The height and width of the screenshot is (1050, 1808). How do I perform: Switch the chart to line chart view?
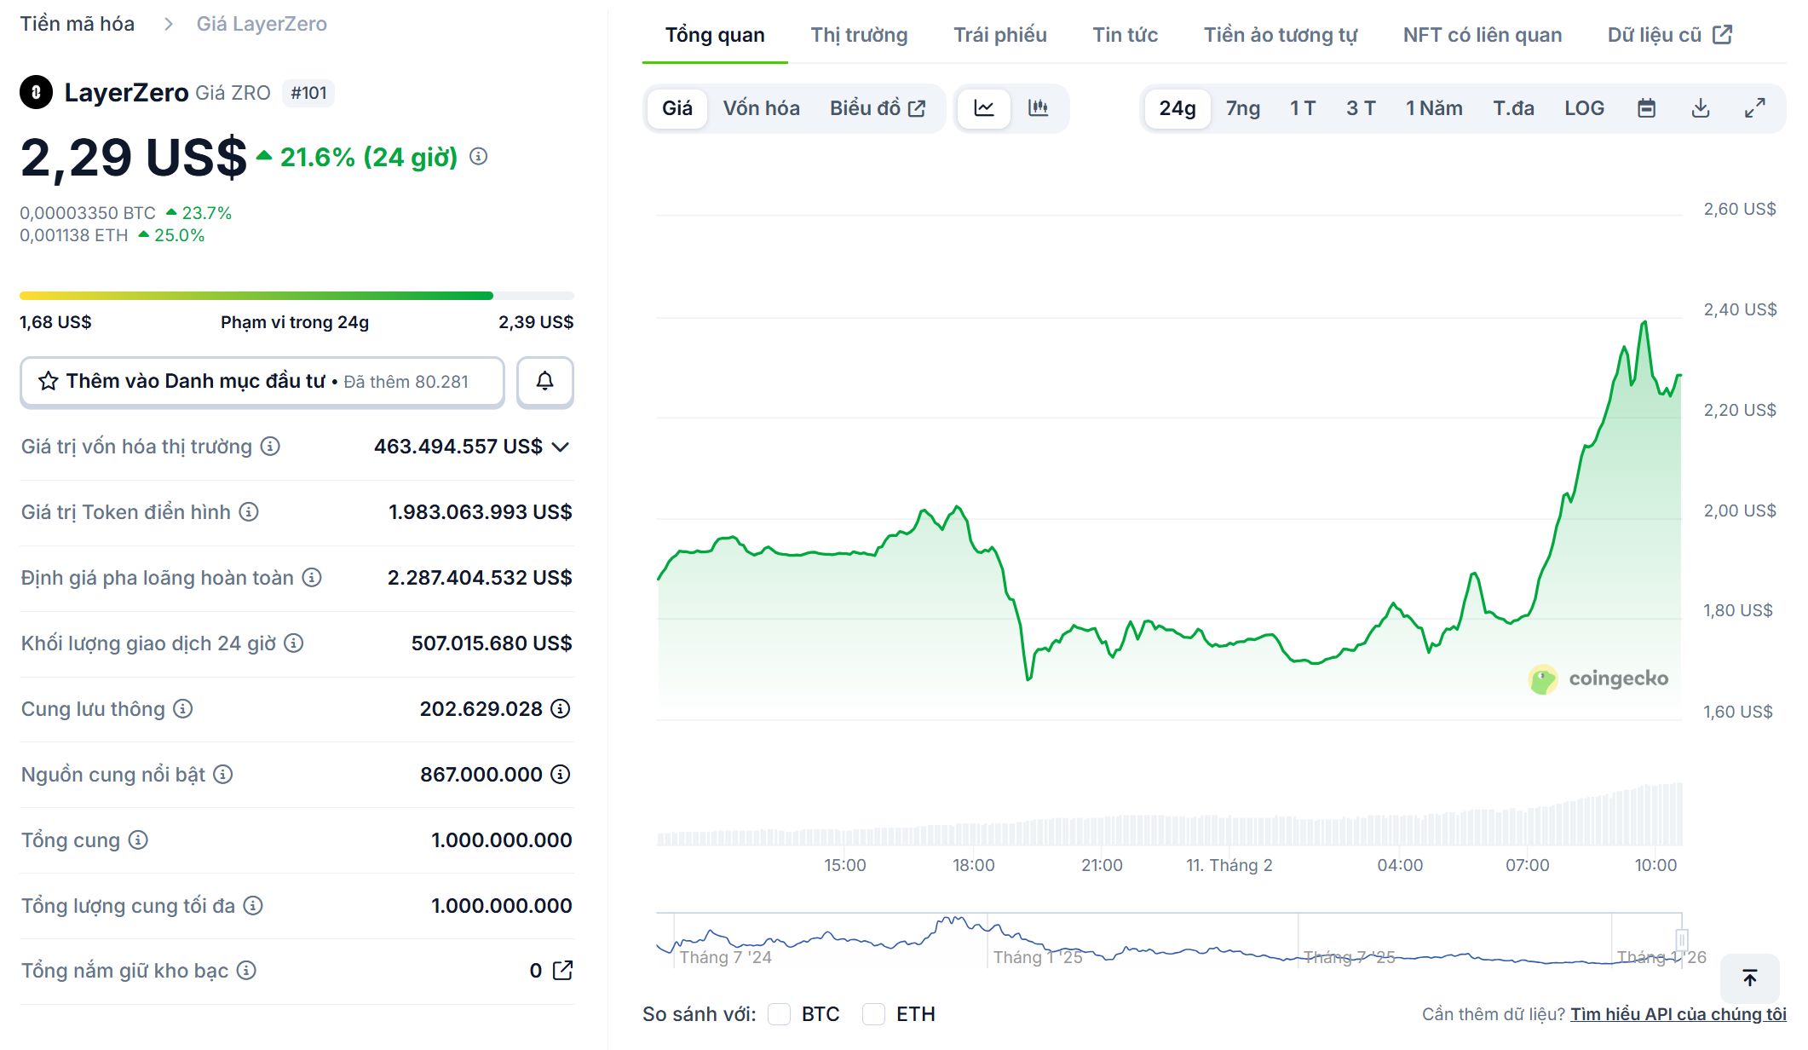(x=984, y=108)
